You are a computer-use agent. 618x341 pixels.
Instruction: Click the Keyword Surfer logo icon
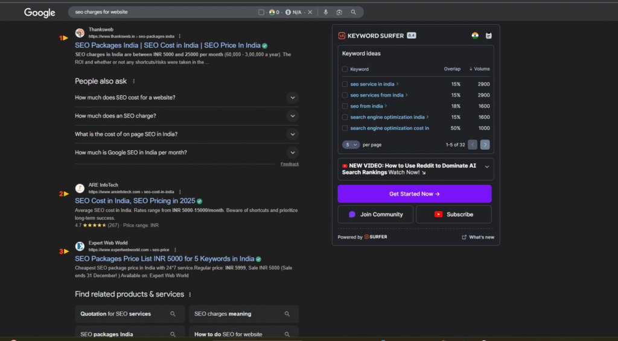342,36
